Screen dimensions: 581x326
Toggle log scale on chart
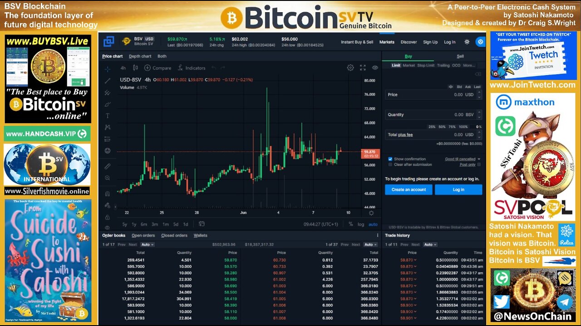[x=360, y=224]
